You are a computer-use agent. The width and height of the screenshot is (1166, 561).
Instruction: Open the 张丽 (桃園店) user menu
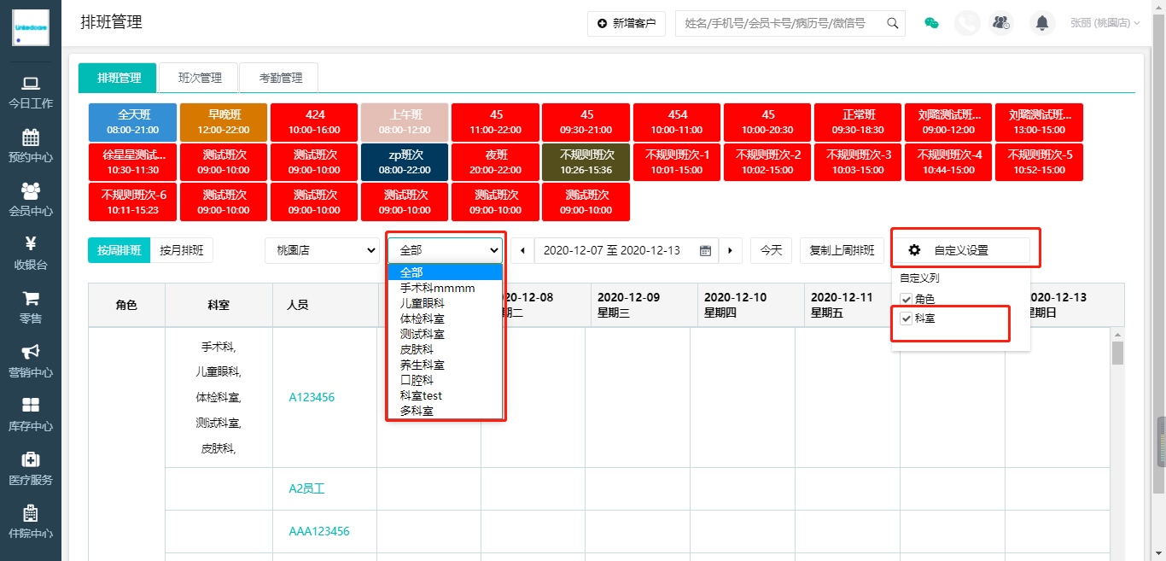1105,23
